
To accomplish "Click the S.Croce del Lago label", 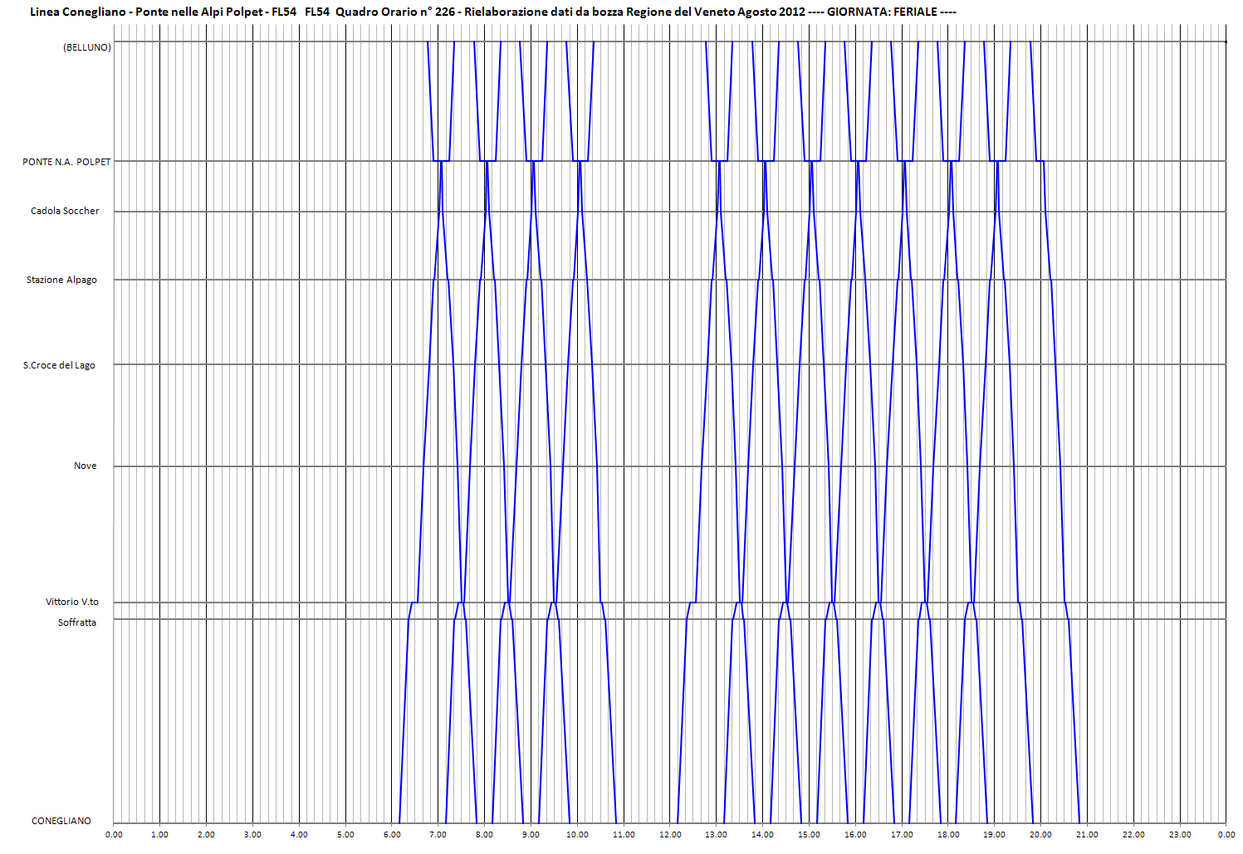I will [59, 365].
